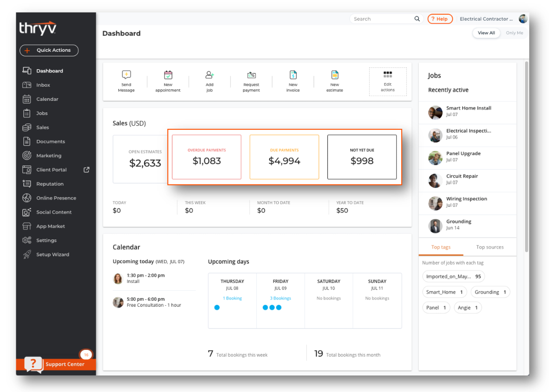Open the 3 Bookings link for Friday
The width and height of the screenshot is (553, 392).
(281, 298)
